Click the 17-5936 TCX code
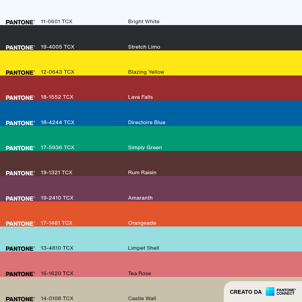This screenshot has width=302, height=302. tap(57, 148)
